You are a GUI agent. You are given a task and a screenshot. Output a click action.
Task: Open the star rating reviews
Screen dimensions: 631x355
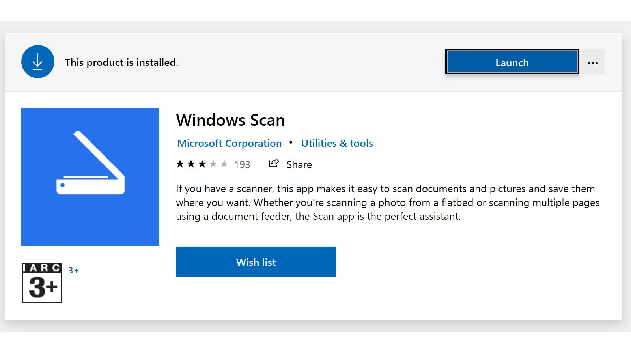(202, 164)
